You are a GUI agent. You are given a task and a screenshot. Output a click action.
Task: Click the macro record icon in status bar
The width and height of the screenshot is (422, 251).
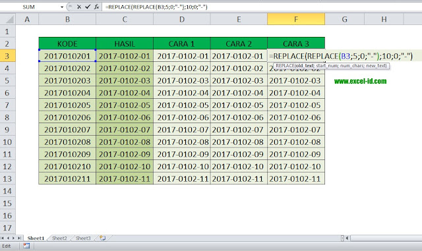click(26, 246)
